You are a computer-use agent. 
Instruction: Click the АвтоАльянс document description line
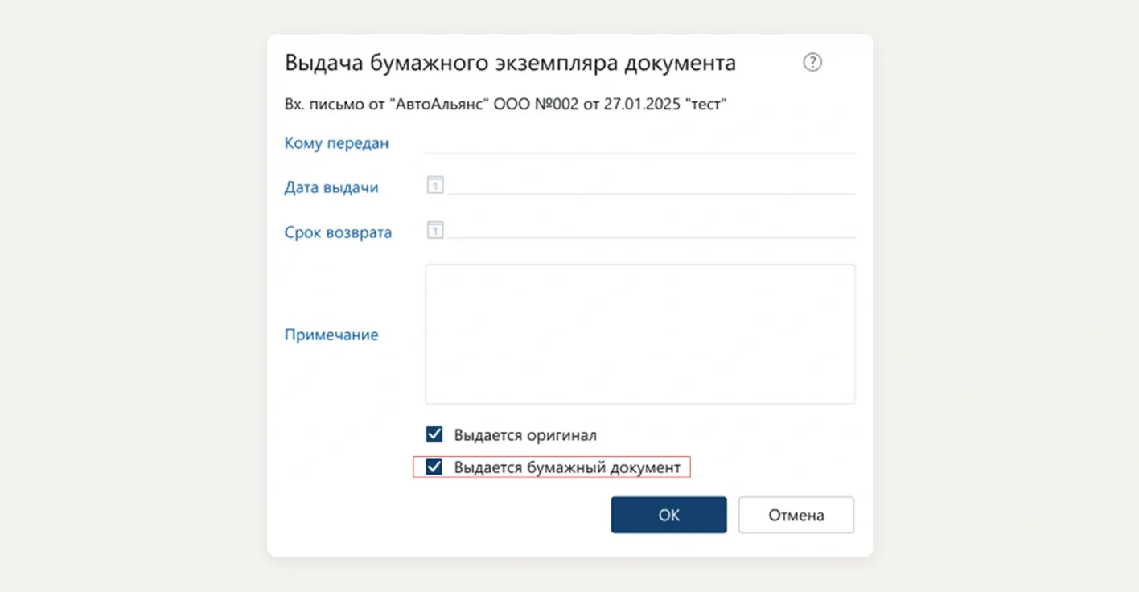tap(505, 105)
